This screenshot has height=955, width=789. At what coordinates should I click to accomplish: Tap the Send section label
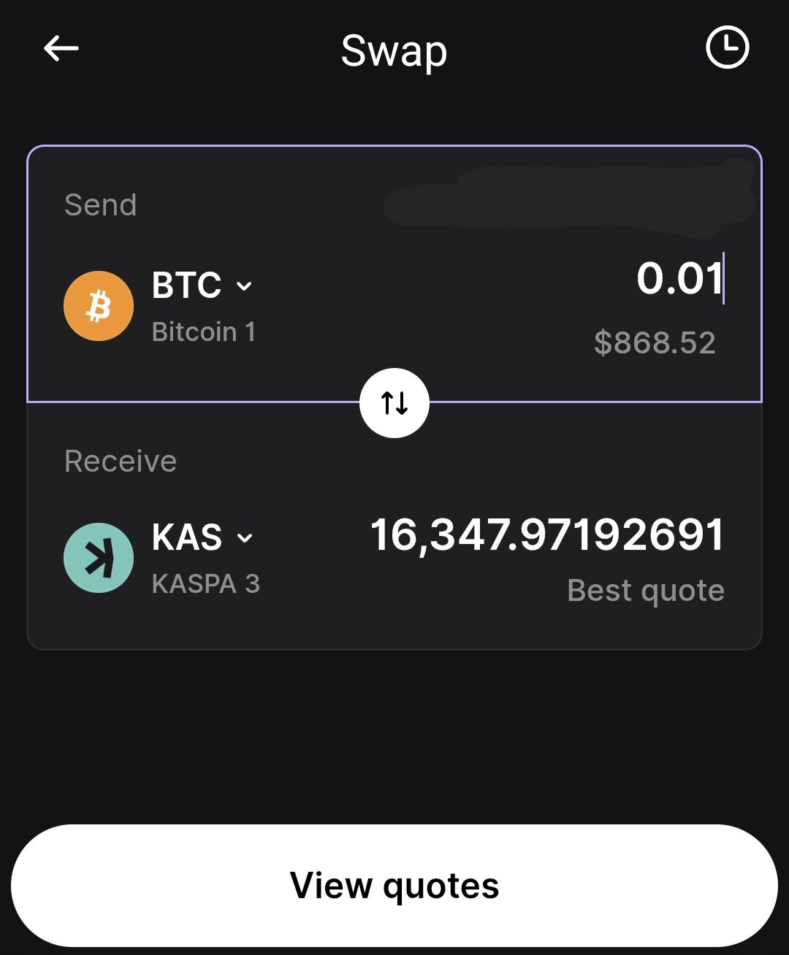pyautogui.click(x=100, y=205)
